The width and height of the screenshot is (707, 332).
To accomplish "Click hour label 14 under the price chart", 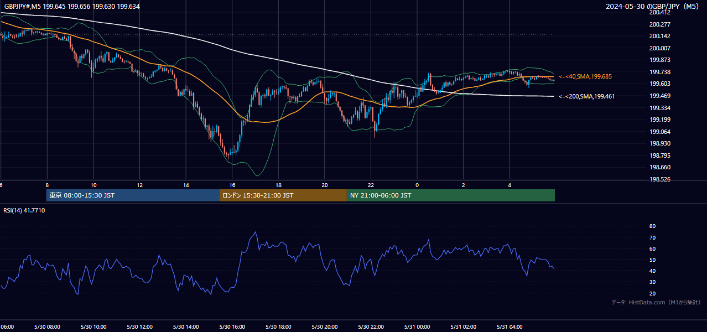I will point(186,185).
